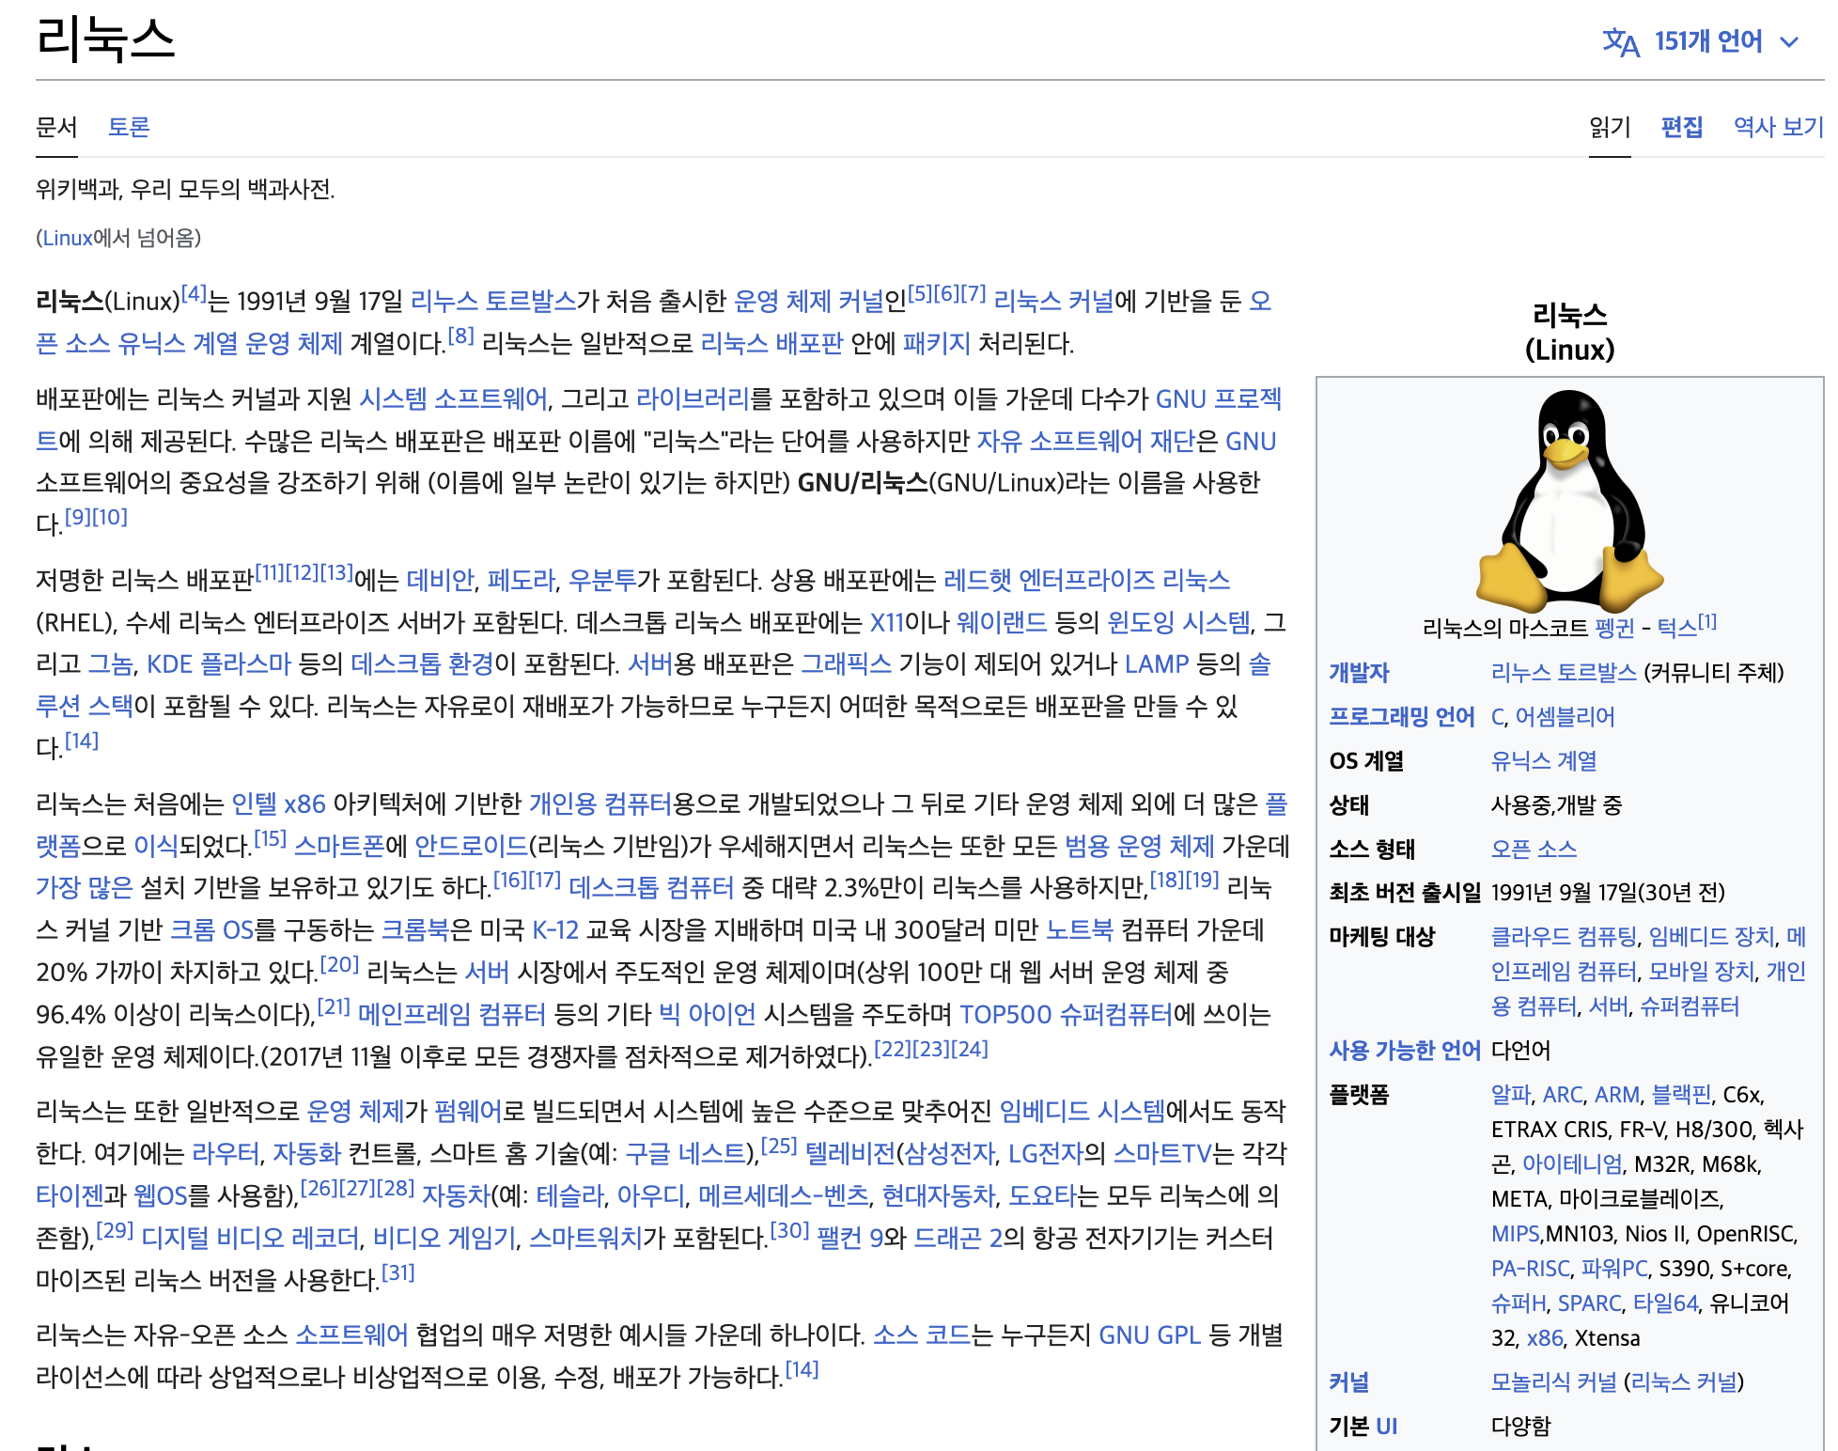Screen dimensions: 1838x1451
Task: Open the Tux penguin mascot image
Action: tap(1569, 498)
